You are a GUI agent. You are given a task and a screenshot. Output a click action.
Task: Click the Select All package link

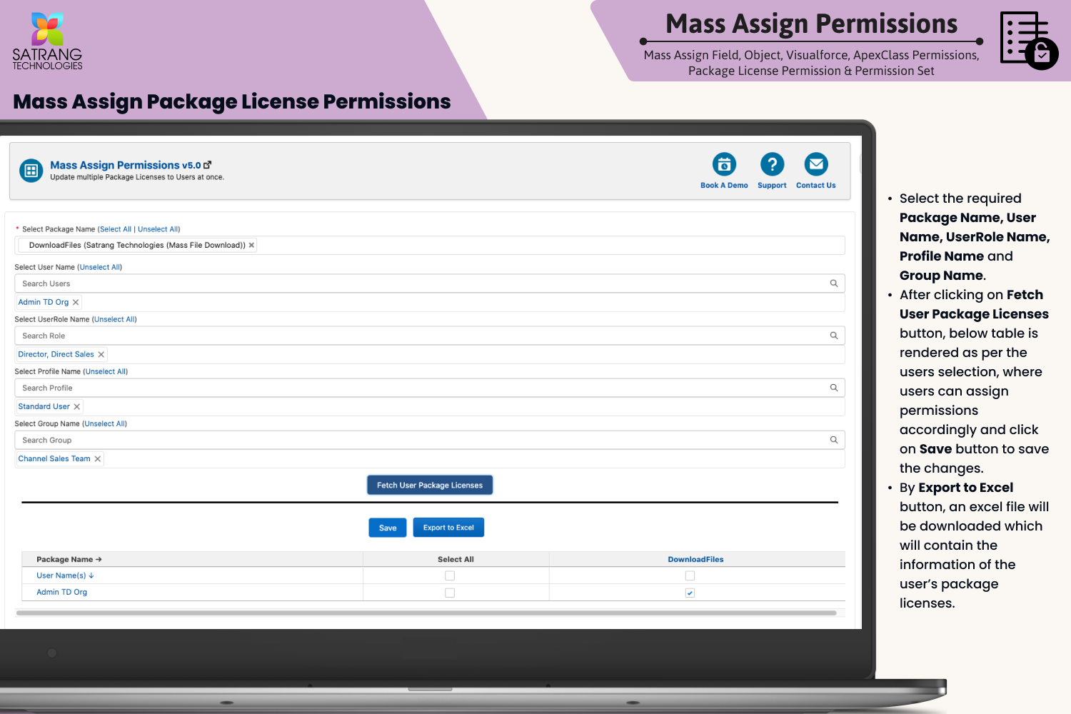point(115,229)
